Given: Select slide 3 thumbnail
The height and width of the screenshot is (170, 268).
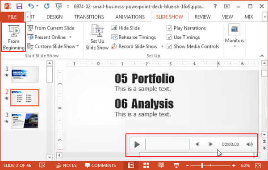Looking at the screenshot, I should pyautogui.click(x=25, y=120).
